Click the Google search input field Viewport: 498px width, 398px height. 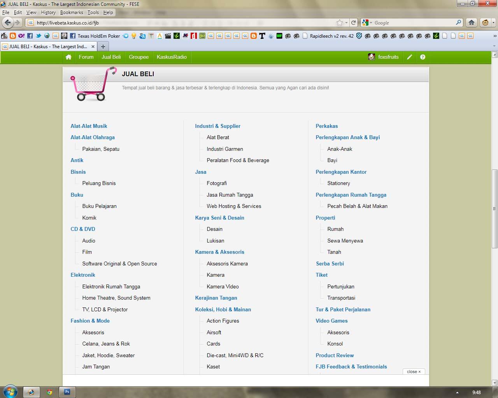coord(414,23)
